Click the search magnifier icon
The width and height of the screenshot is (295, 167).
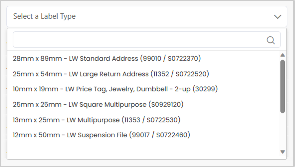[x=271, y=40]
